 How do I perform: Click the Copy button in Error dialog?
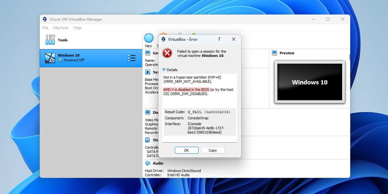[x=213, y=150]
